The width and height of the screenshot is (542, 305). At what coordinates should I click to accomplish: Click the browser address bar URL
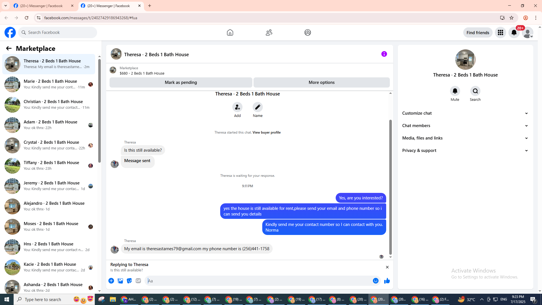[x=91, y=18]
